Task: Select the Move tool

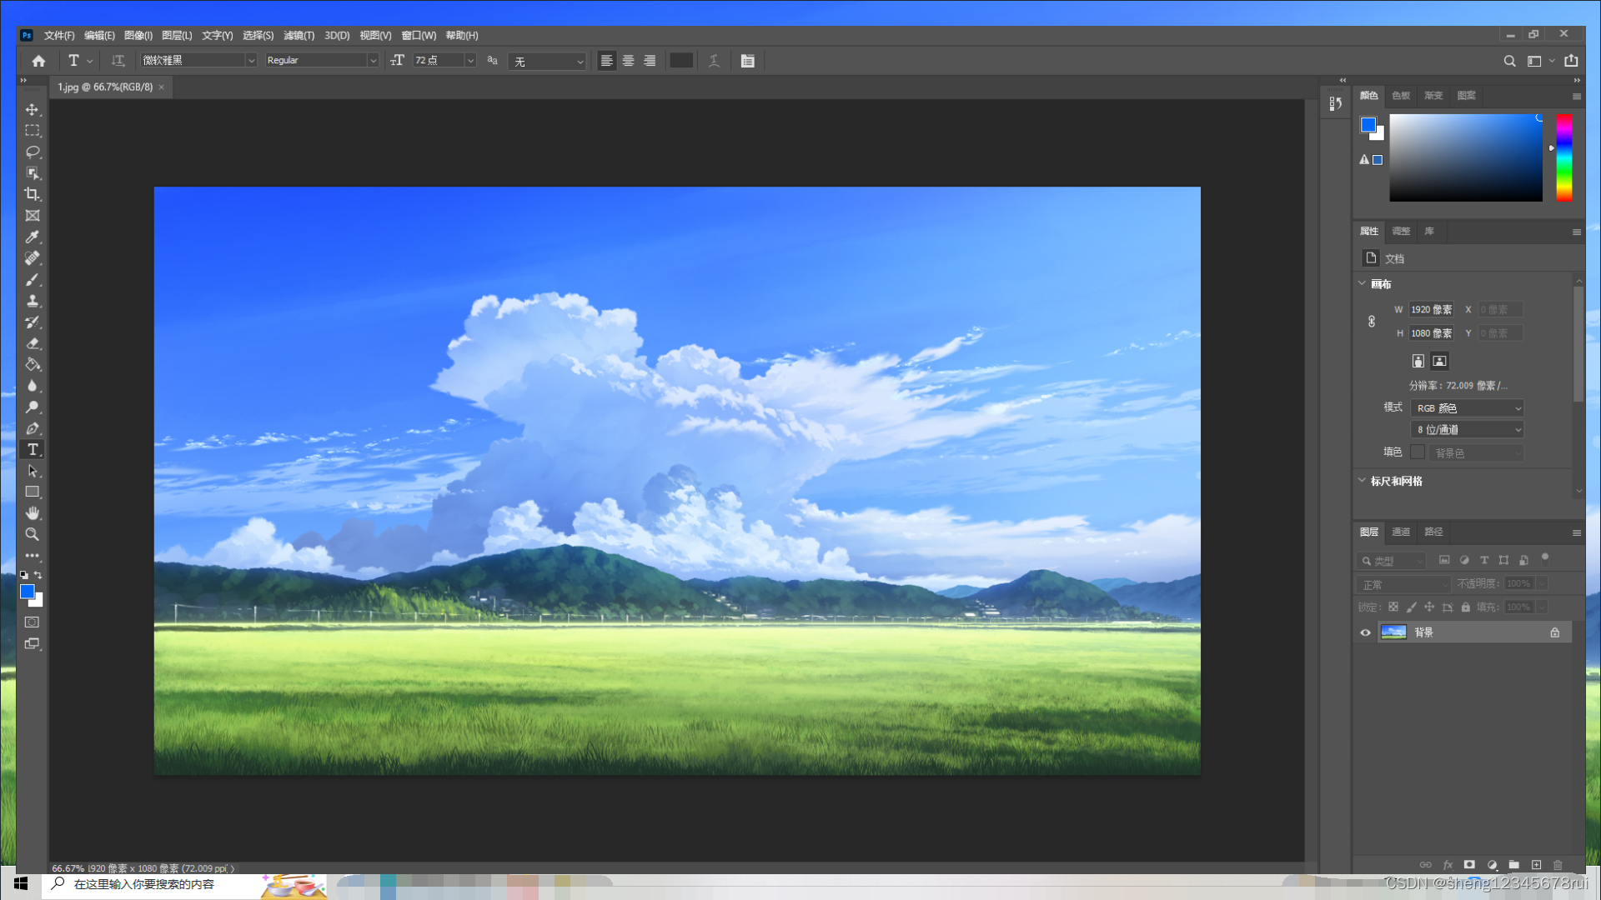Action: 32,109
